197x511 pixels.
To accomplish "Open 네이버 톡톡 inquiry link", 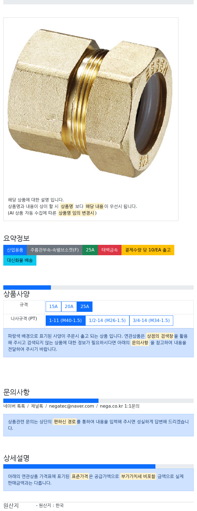I will 14,406.
